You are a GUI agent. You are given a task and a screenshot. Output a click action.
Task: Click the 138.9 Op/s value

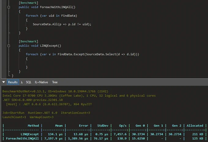(122, 139)
